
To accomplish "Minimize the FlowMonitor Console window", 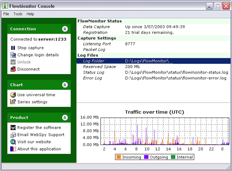I will tap(209, 6).
